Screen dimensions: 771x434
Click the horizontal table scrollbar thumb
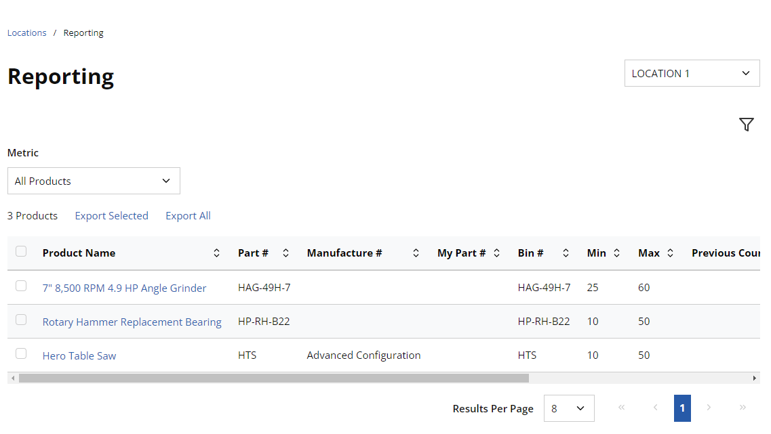click(x=274, y=378)
